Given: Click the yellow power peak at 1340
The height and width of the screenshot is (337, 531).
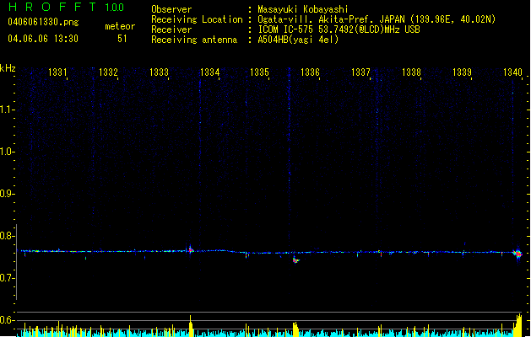Looking at the screenshot, I should [x=517, y=325].
